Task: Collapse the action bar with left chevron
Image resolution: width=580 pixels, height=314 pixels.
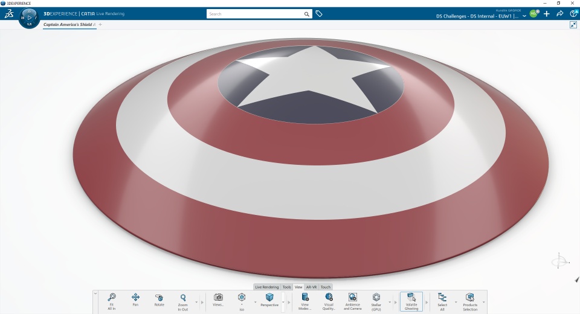Action: point(95,293)
